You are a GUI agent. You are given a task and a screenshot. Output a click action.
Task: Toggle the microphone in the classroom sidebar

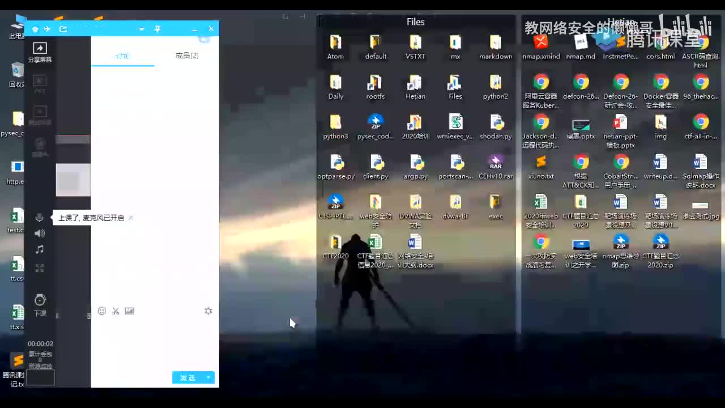click(39, 218)
